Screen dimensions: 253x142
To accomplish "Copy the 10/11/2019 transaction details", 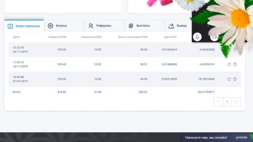I will [x=235, y=64].
